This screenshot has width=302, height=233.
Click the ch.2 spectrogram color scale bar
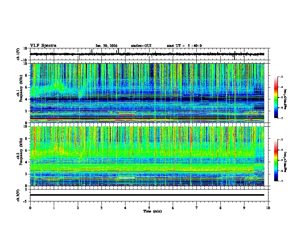coord(276,160)
